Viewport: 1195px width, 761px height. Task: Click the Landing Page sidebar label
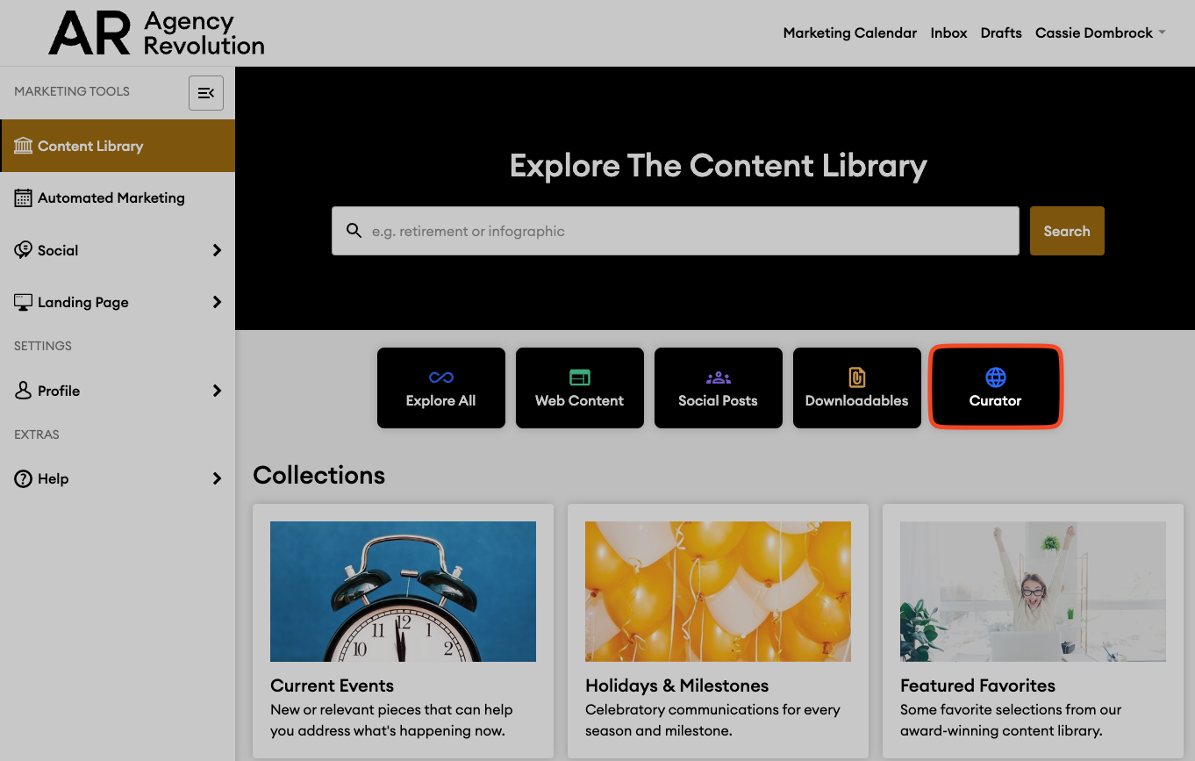click(x=83, y=302)
